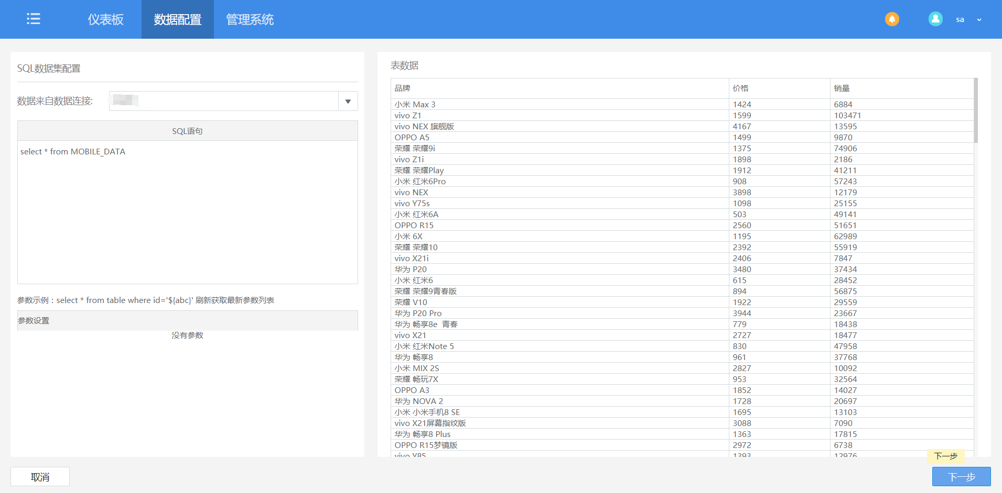Screen dimensions: 1002x493
Task: Open the 管理系统 tab
Action: tap(250, 19)
